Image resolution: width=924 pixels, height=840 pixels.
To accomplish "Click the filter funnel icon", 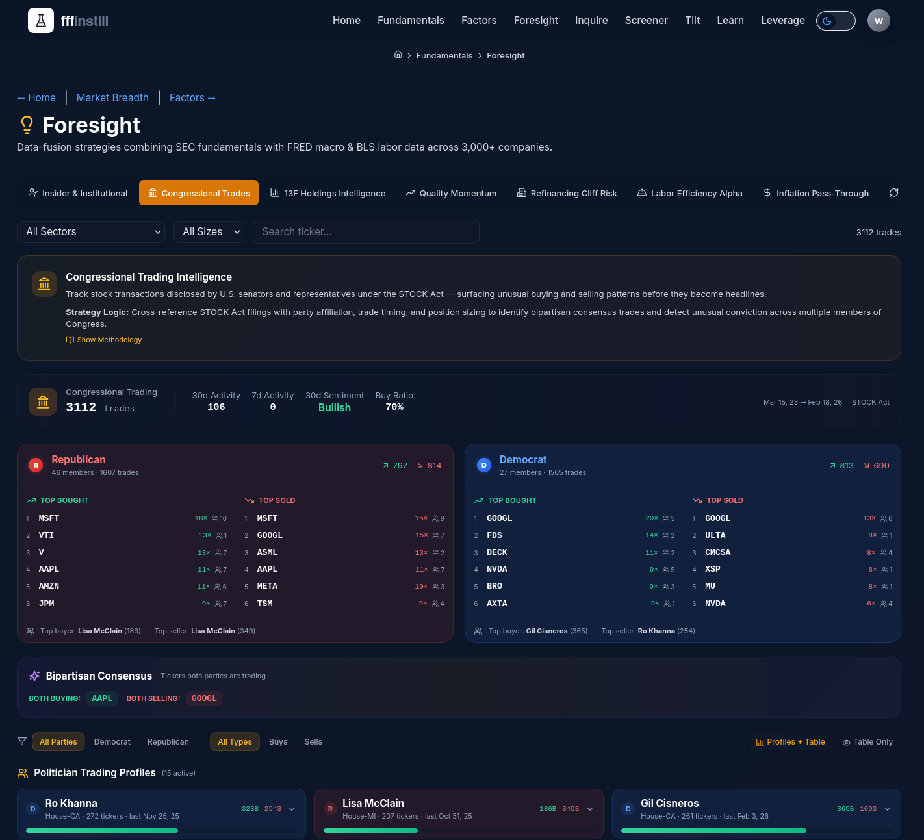I will [x=22, y=741].
